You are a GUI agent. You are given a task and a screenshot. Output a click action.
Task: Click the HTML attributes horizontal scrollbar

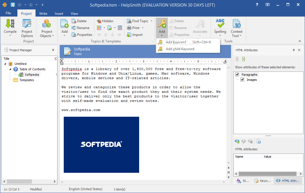[267, 174]
